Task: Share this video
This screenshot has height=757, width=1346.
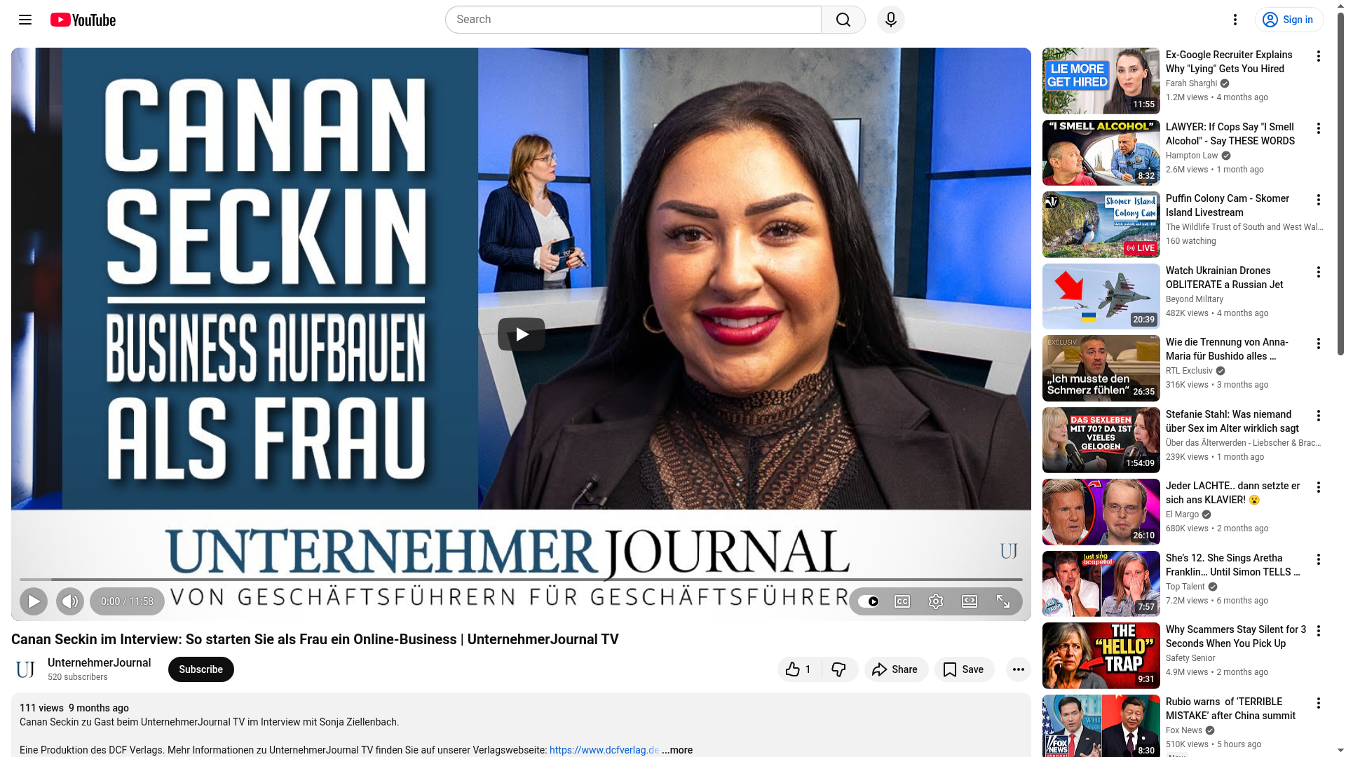Action: [896, 669]
